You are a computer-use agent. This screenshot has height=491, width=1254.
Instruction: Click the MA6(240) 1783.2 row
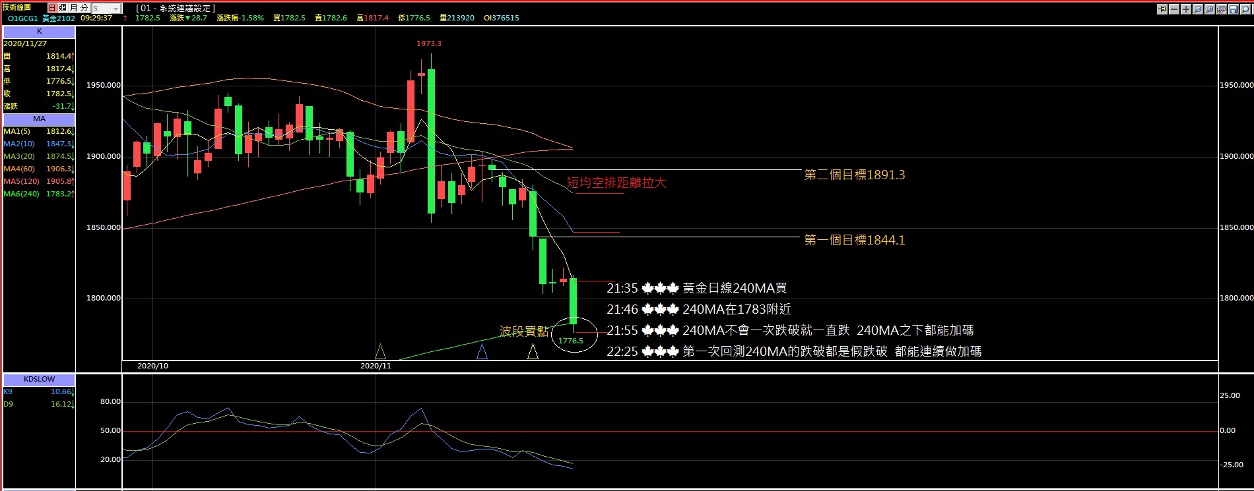40,194
